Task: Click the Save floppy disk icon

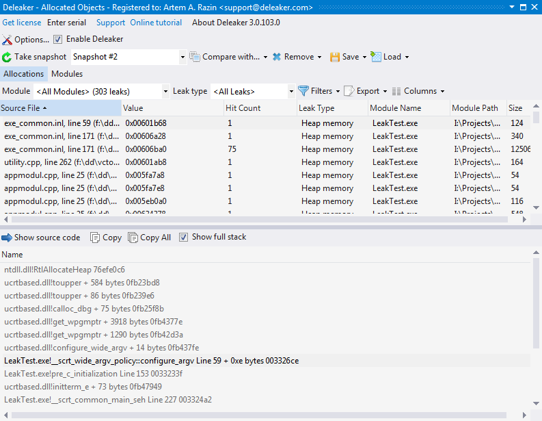Action: (x=335, y=58)
